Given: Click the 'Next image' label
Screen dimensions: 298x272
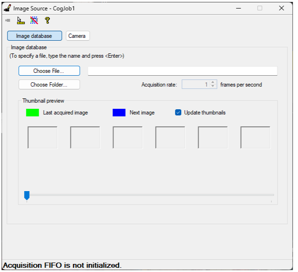Looking at the screenshot, I should click(142, 113).
